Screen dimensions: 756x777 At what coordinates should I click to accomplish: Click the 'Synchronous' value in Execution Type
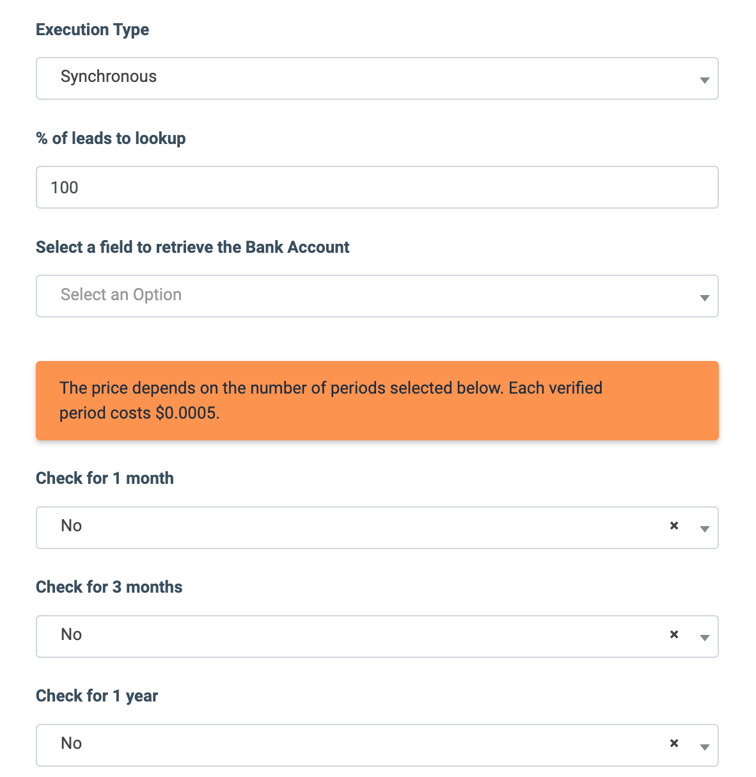click(x=109, y=77)
